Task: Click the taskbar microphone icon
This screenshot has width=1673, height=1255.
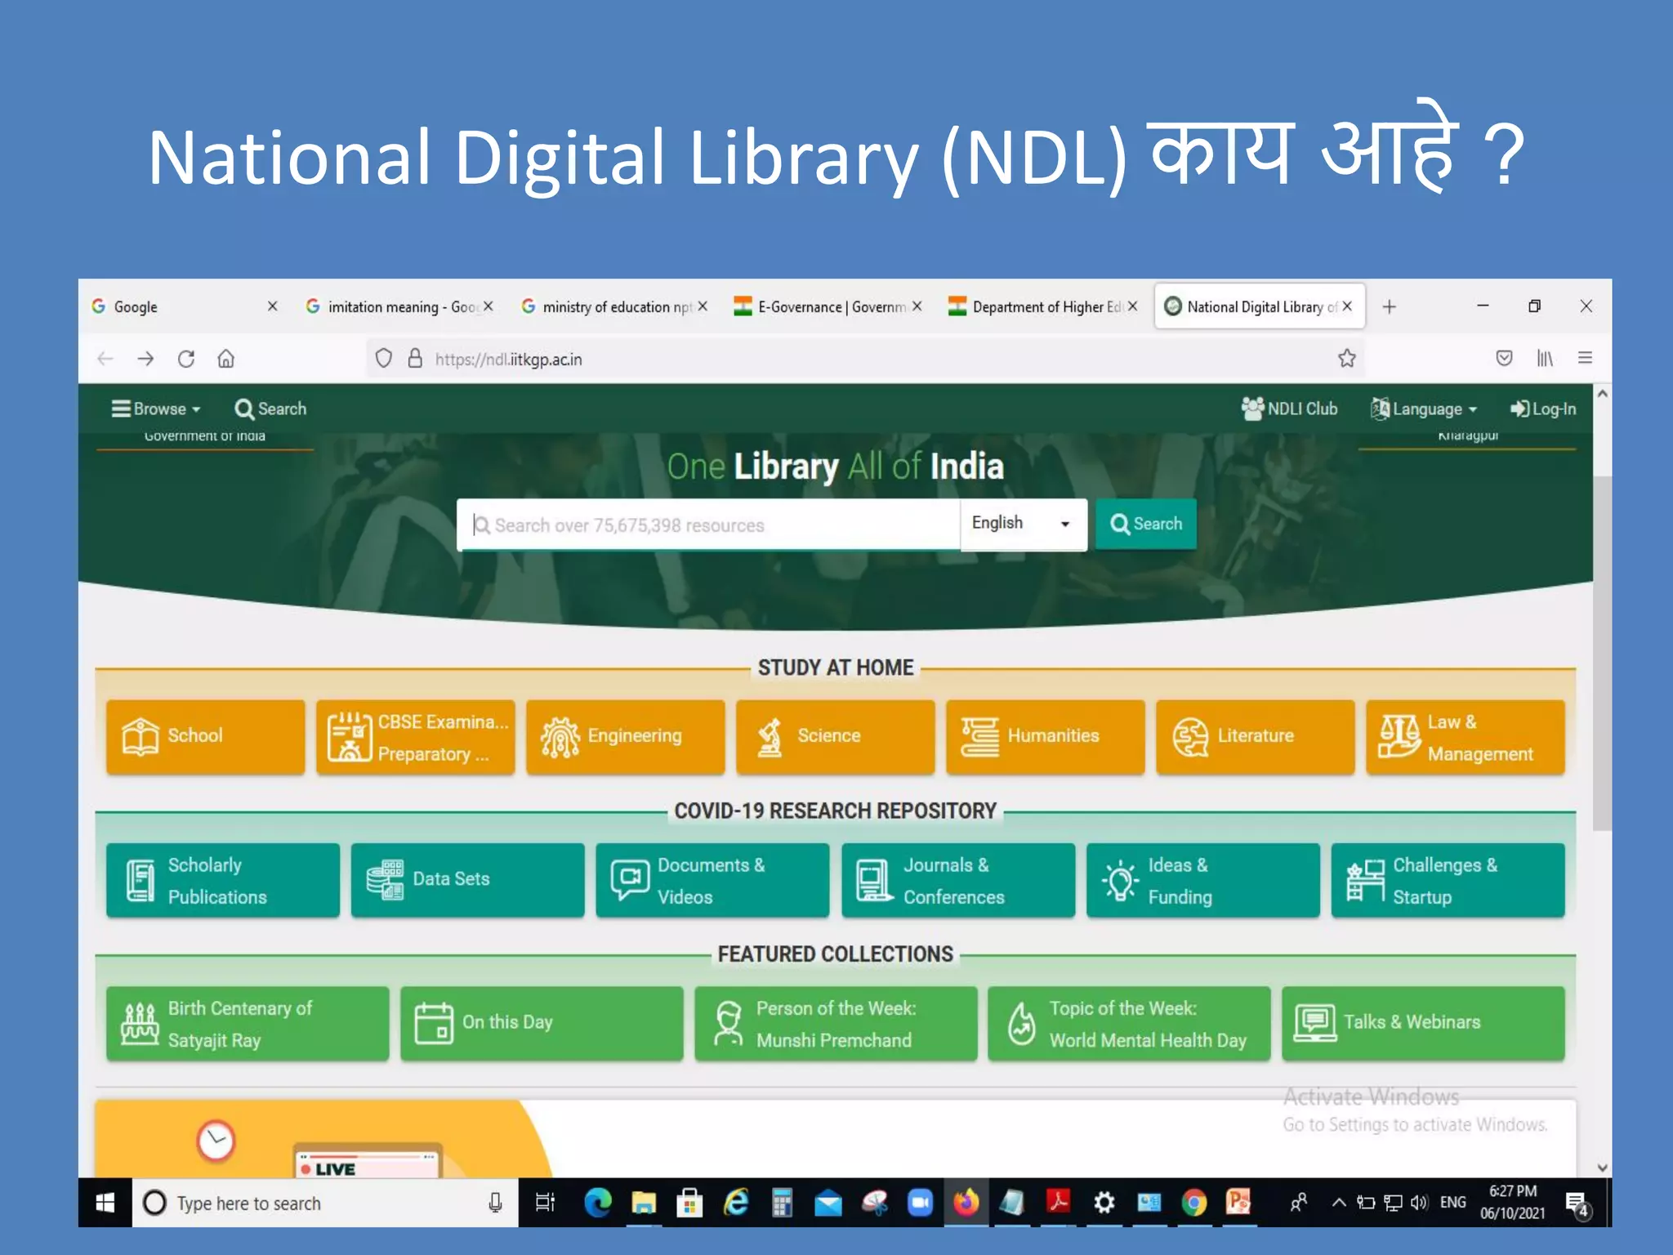Action: pyautogui.click(x=495, y=1203)
